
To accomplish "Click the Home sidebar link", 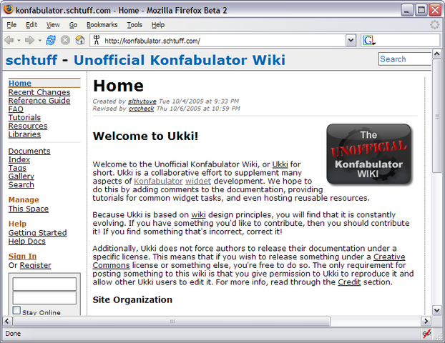I will coord(20,83).
